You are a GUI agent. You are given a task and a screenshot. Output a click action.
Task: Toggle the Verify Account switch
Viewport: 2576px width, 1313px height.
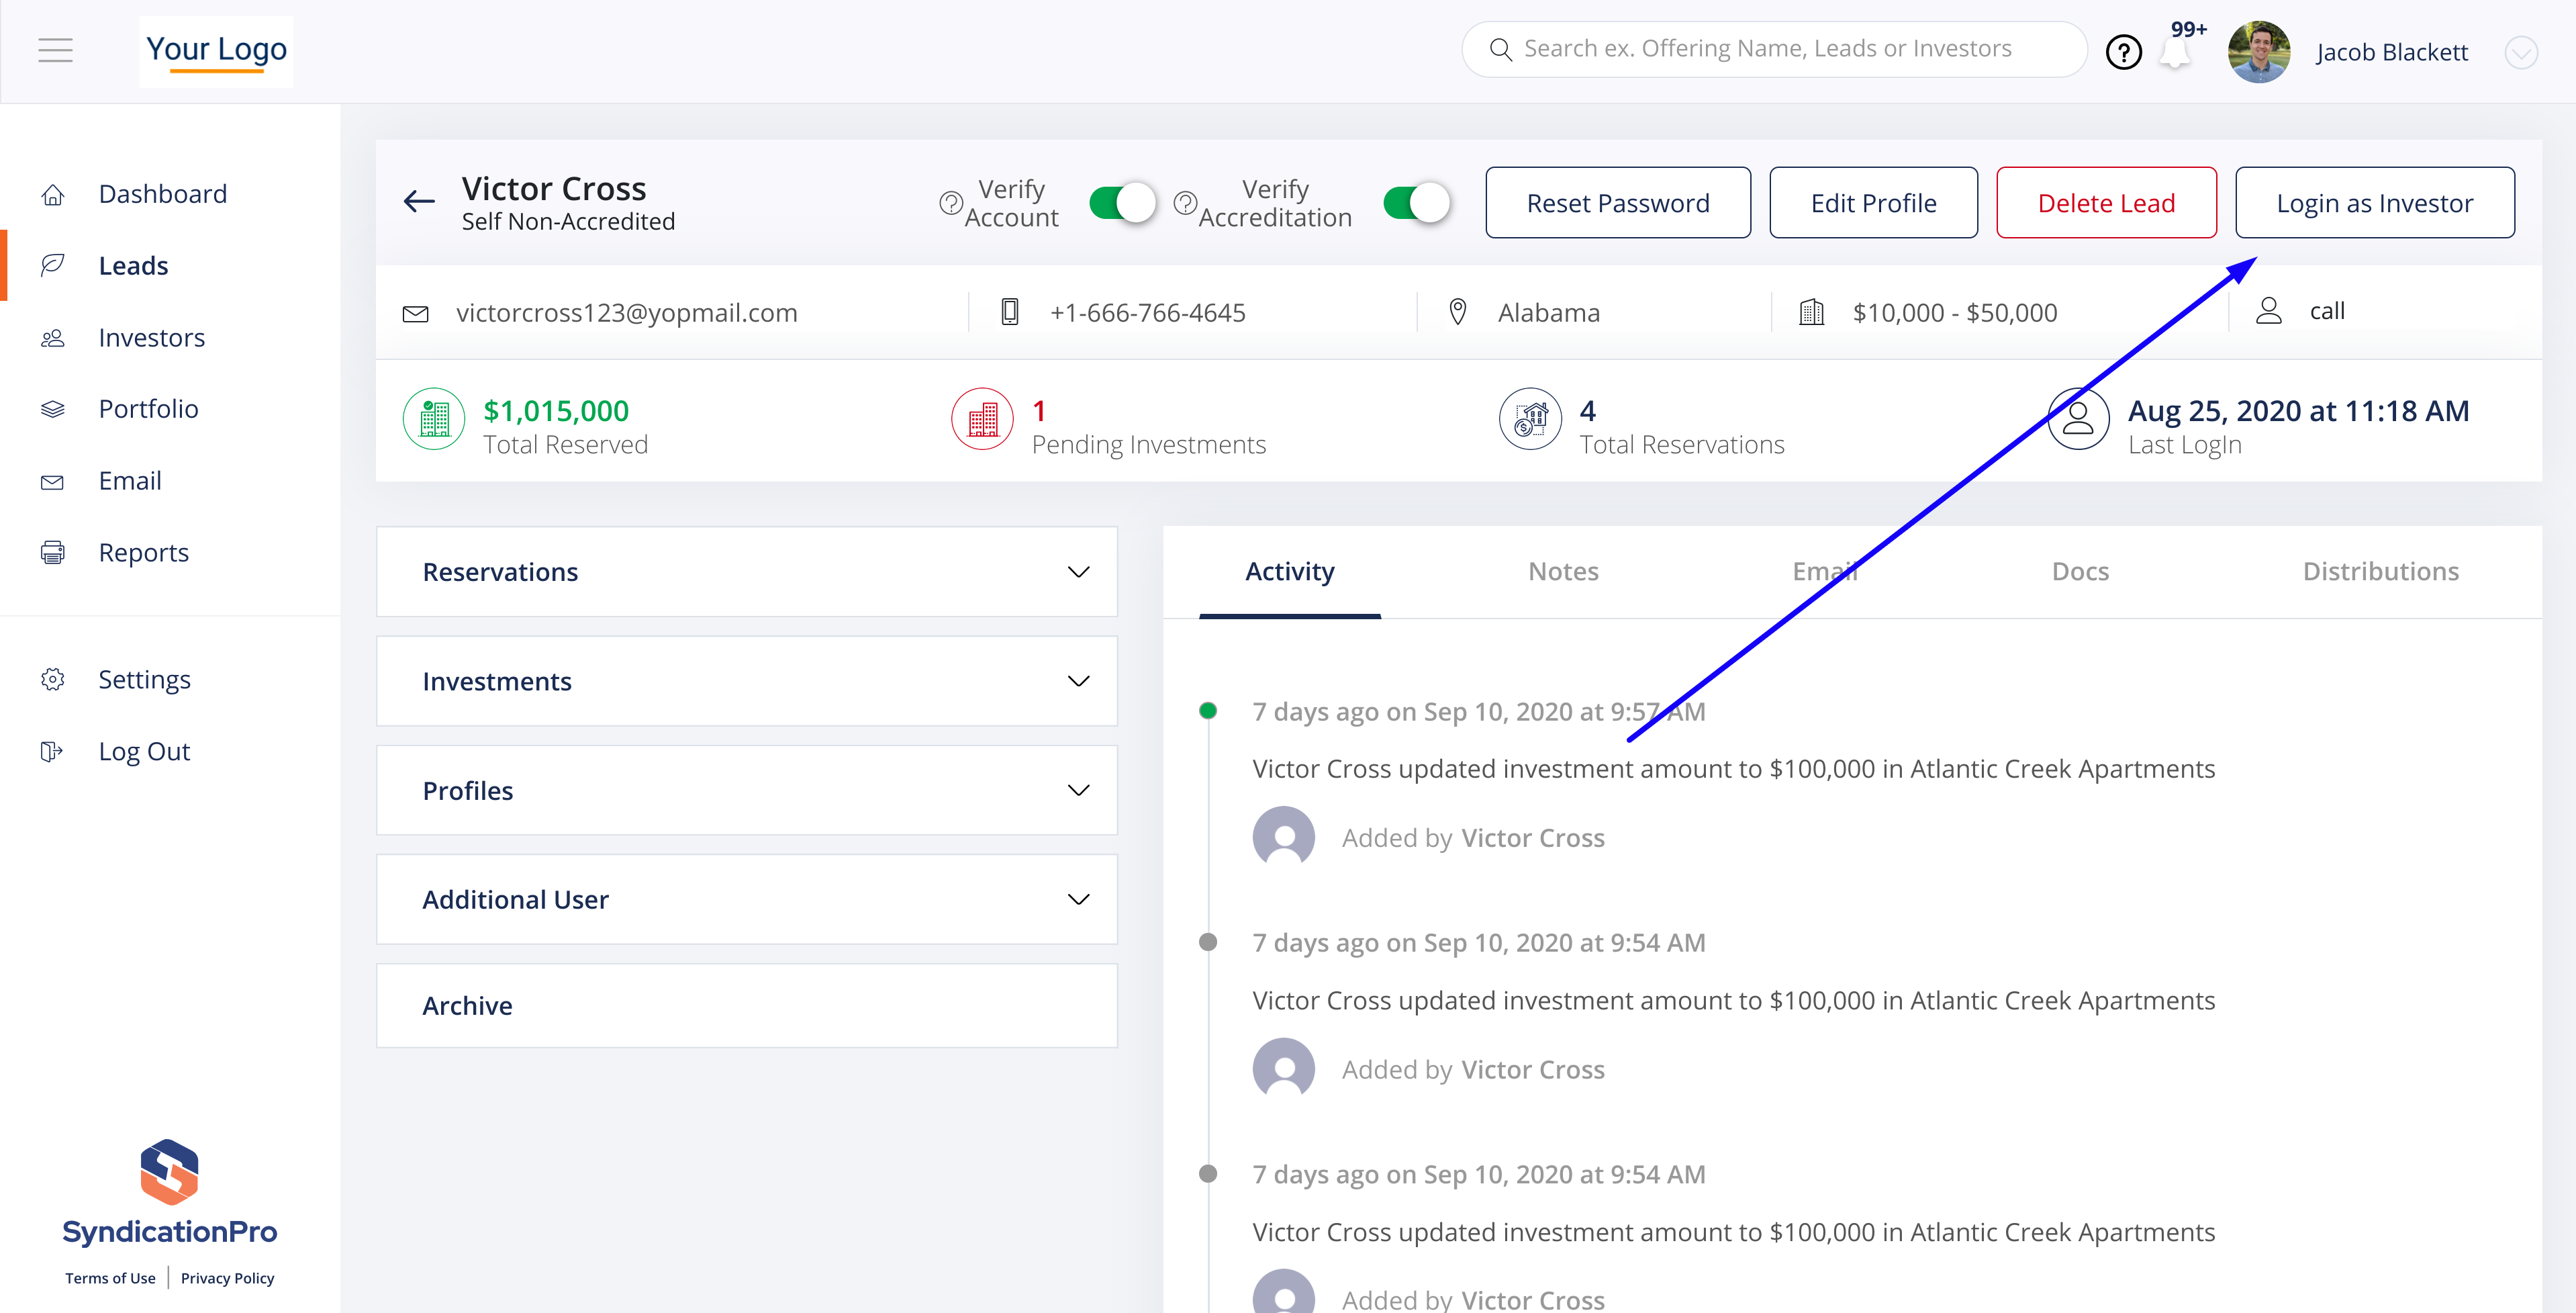click(1122, 203)
